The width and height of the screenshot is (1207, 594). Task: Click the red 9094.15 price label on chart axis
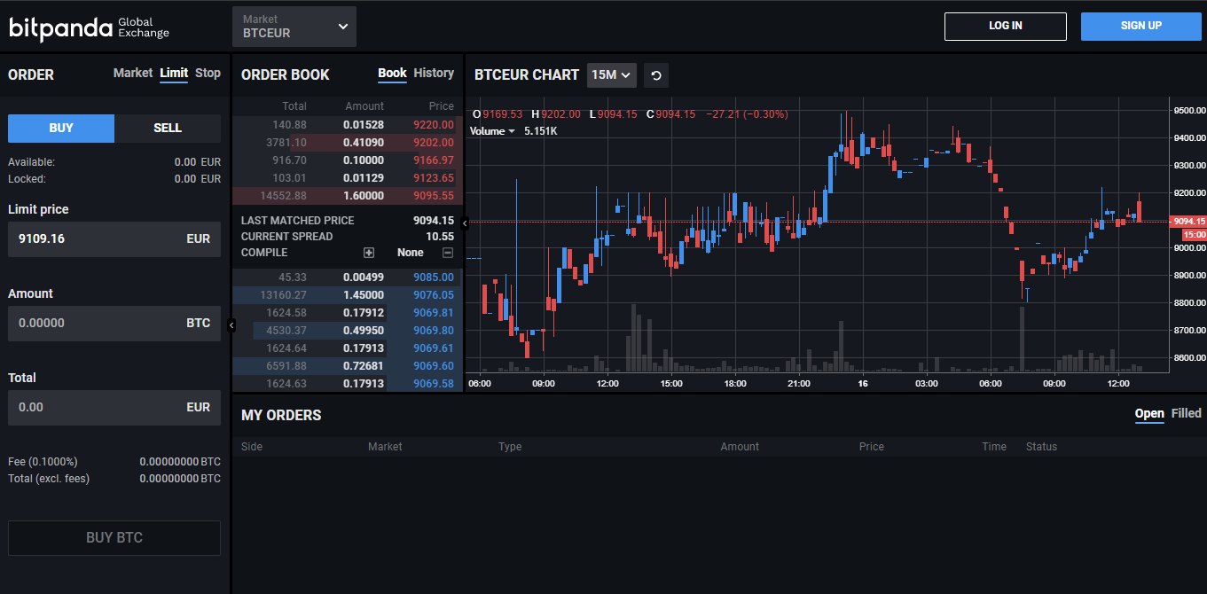1188,222
